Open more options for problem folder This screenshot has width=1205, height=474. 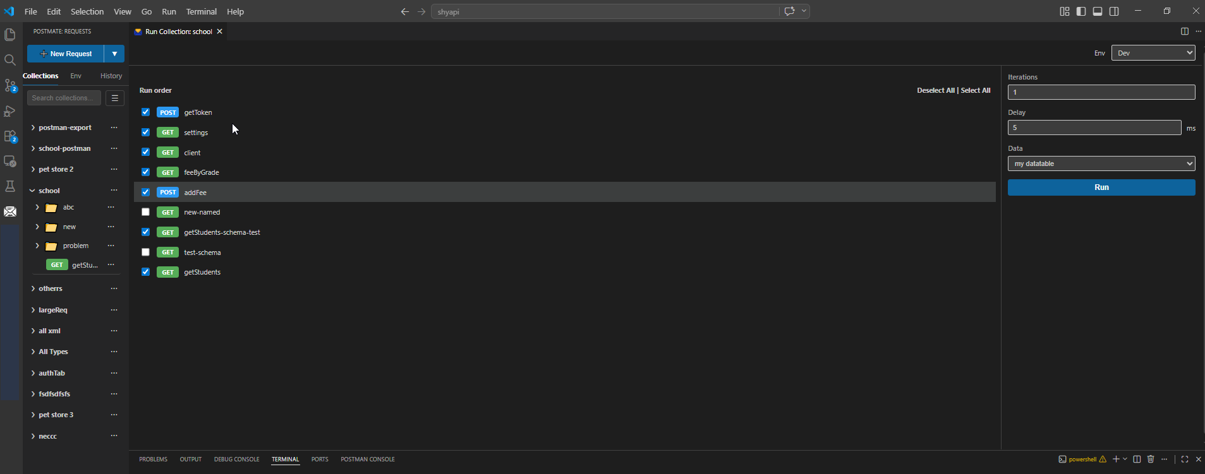click(111, 246)
